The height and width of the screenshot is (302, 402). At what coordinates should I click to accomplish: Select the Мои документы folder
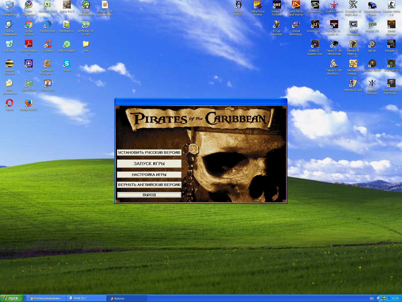(x=9, y=87)
